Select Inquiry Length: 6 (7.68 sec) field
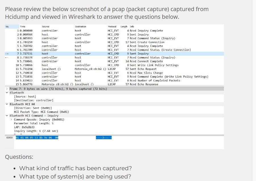 [x=36, y=131]
